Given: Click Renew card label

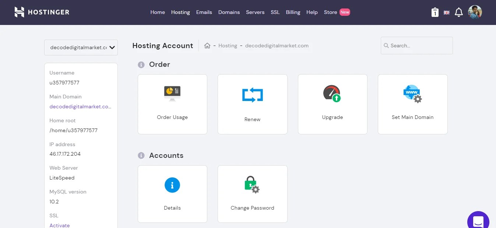Looking at the screenshot, I should pos(253,119).
